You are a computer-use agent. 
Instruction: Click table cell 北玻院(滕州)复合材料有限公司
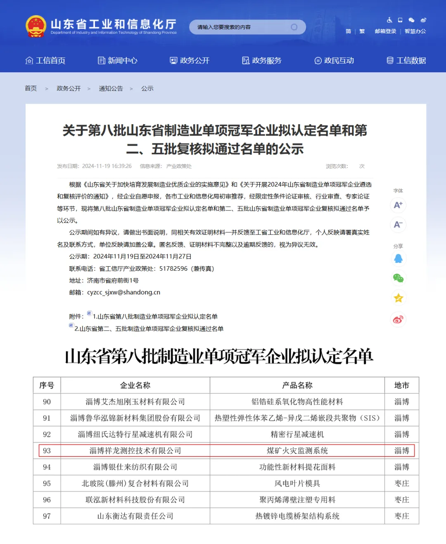click(x=135, y=484)
